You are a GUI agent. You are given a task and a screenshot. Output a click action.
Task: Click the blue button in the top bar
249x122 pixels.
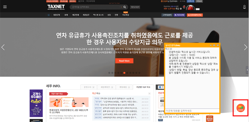click(x=191, y=1)
